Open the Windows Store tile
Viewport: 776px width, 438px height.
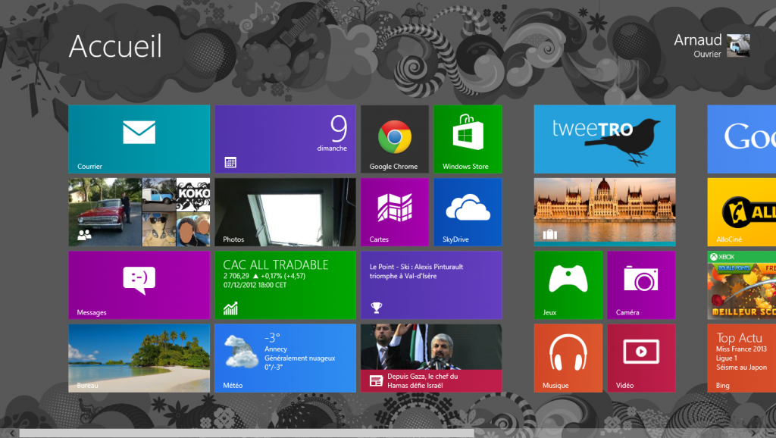(x=467, y=139)
